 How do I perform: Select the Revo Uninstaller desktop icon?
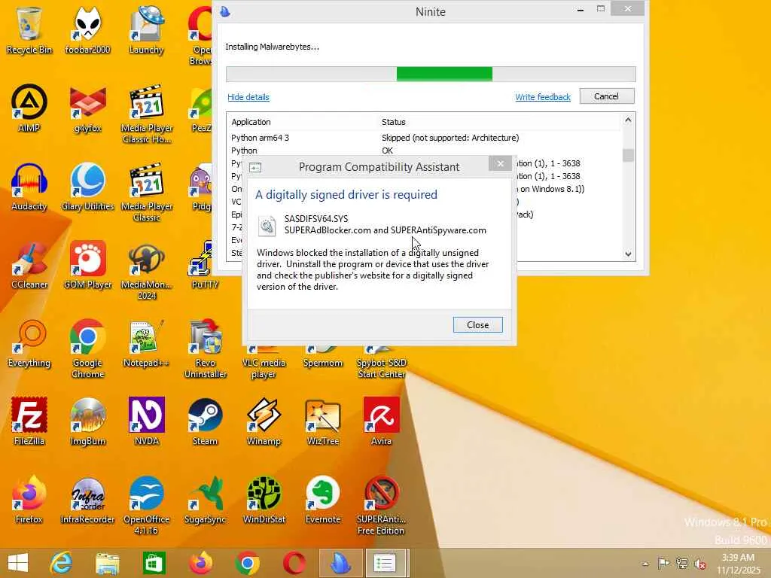pyautogui.click(x=205, y=348)
